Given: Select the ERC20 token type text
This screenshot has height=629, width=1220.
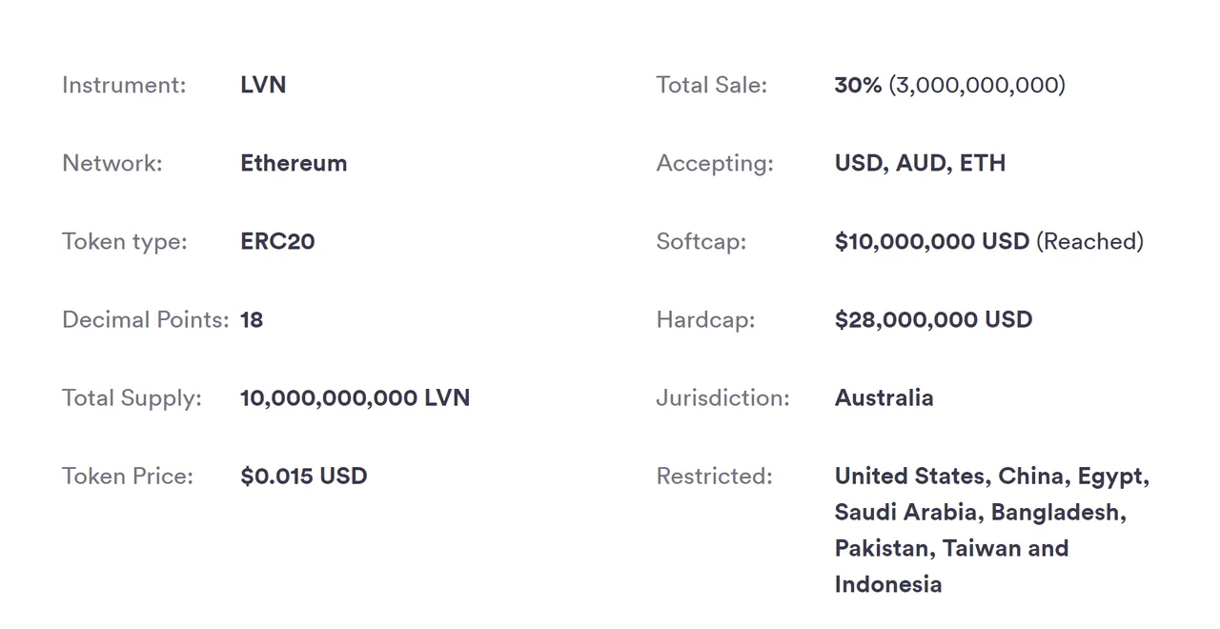Looking at the screenshot, I should pos(277,241).
